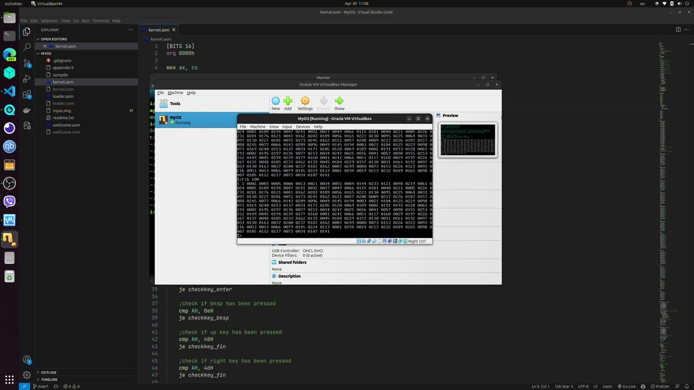This screenshot has height=390, width=694.
Task: Click the split editor icon in VS Code
Action: point(678,30)
